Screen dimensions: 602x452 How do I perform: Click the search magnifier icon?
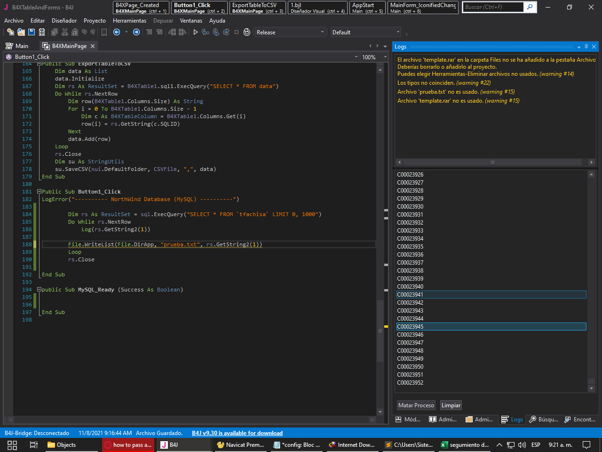(x=530, y=7)
